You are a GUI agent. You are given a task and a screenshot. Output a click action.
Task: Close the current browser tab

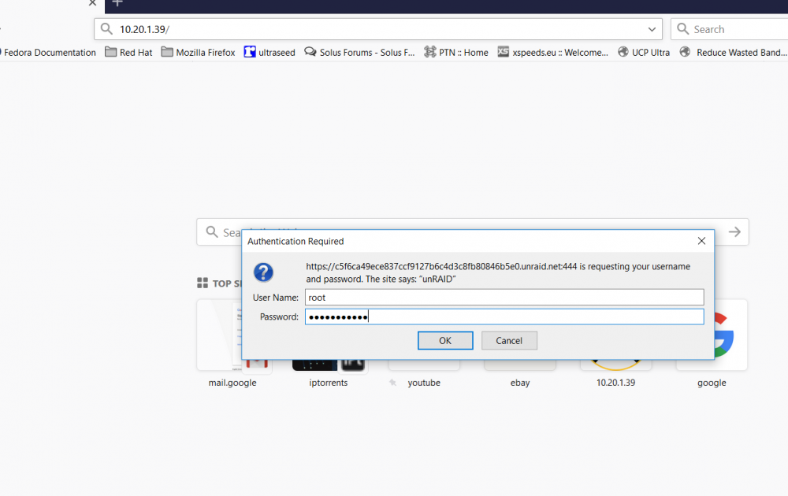click(92, 3)
